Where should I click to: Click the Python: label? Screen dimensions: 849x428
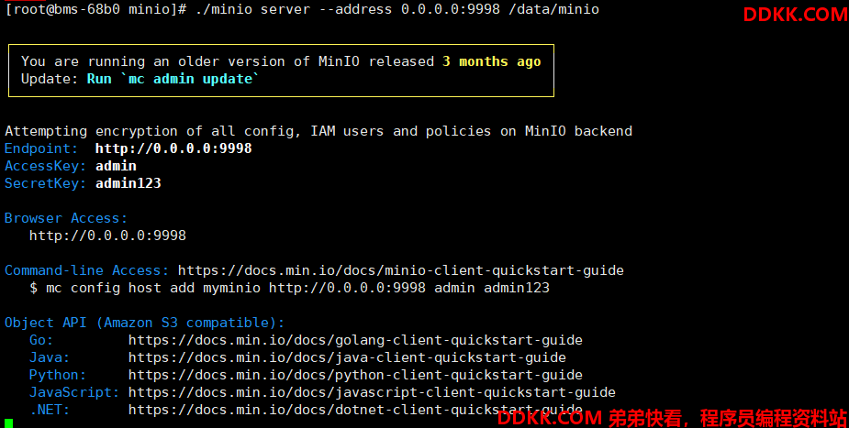58,375
